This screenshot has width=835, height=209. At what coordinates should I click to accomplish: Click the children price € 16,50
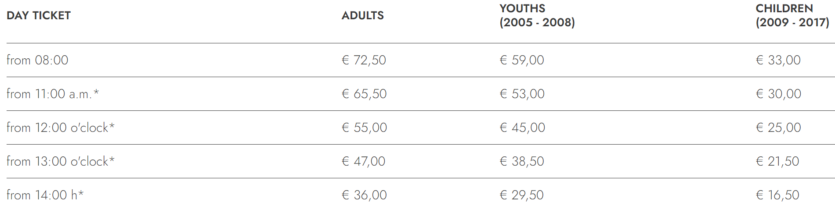click(777, 195)
